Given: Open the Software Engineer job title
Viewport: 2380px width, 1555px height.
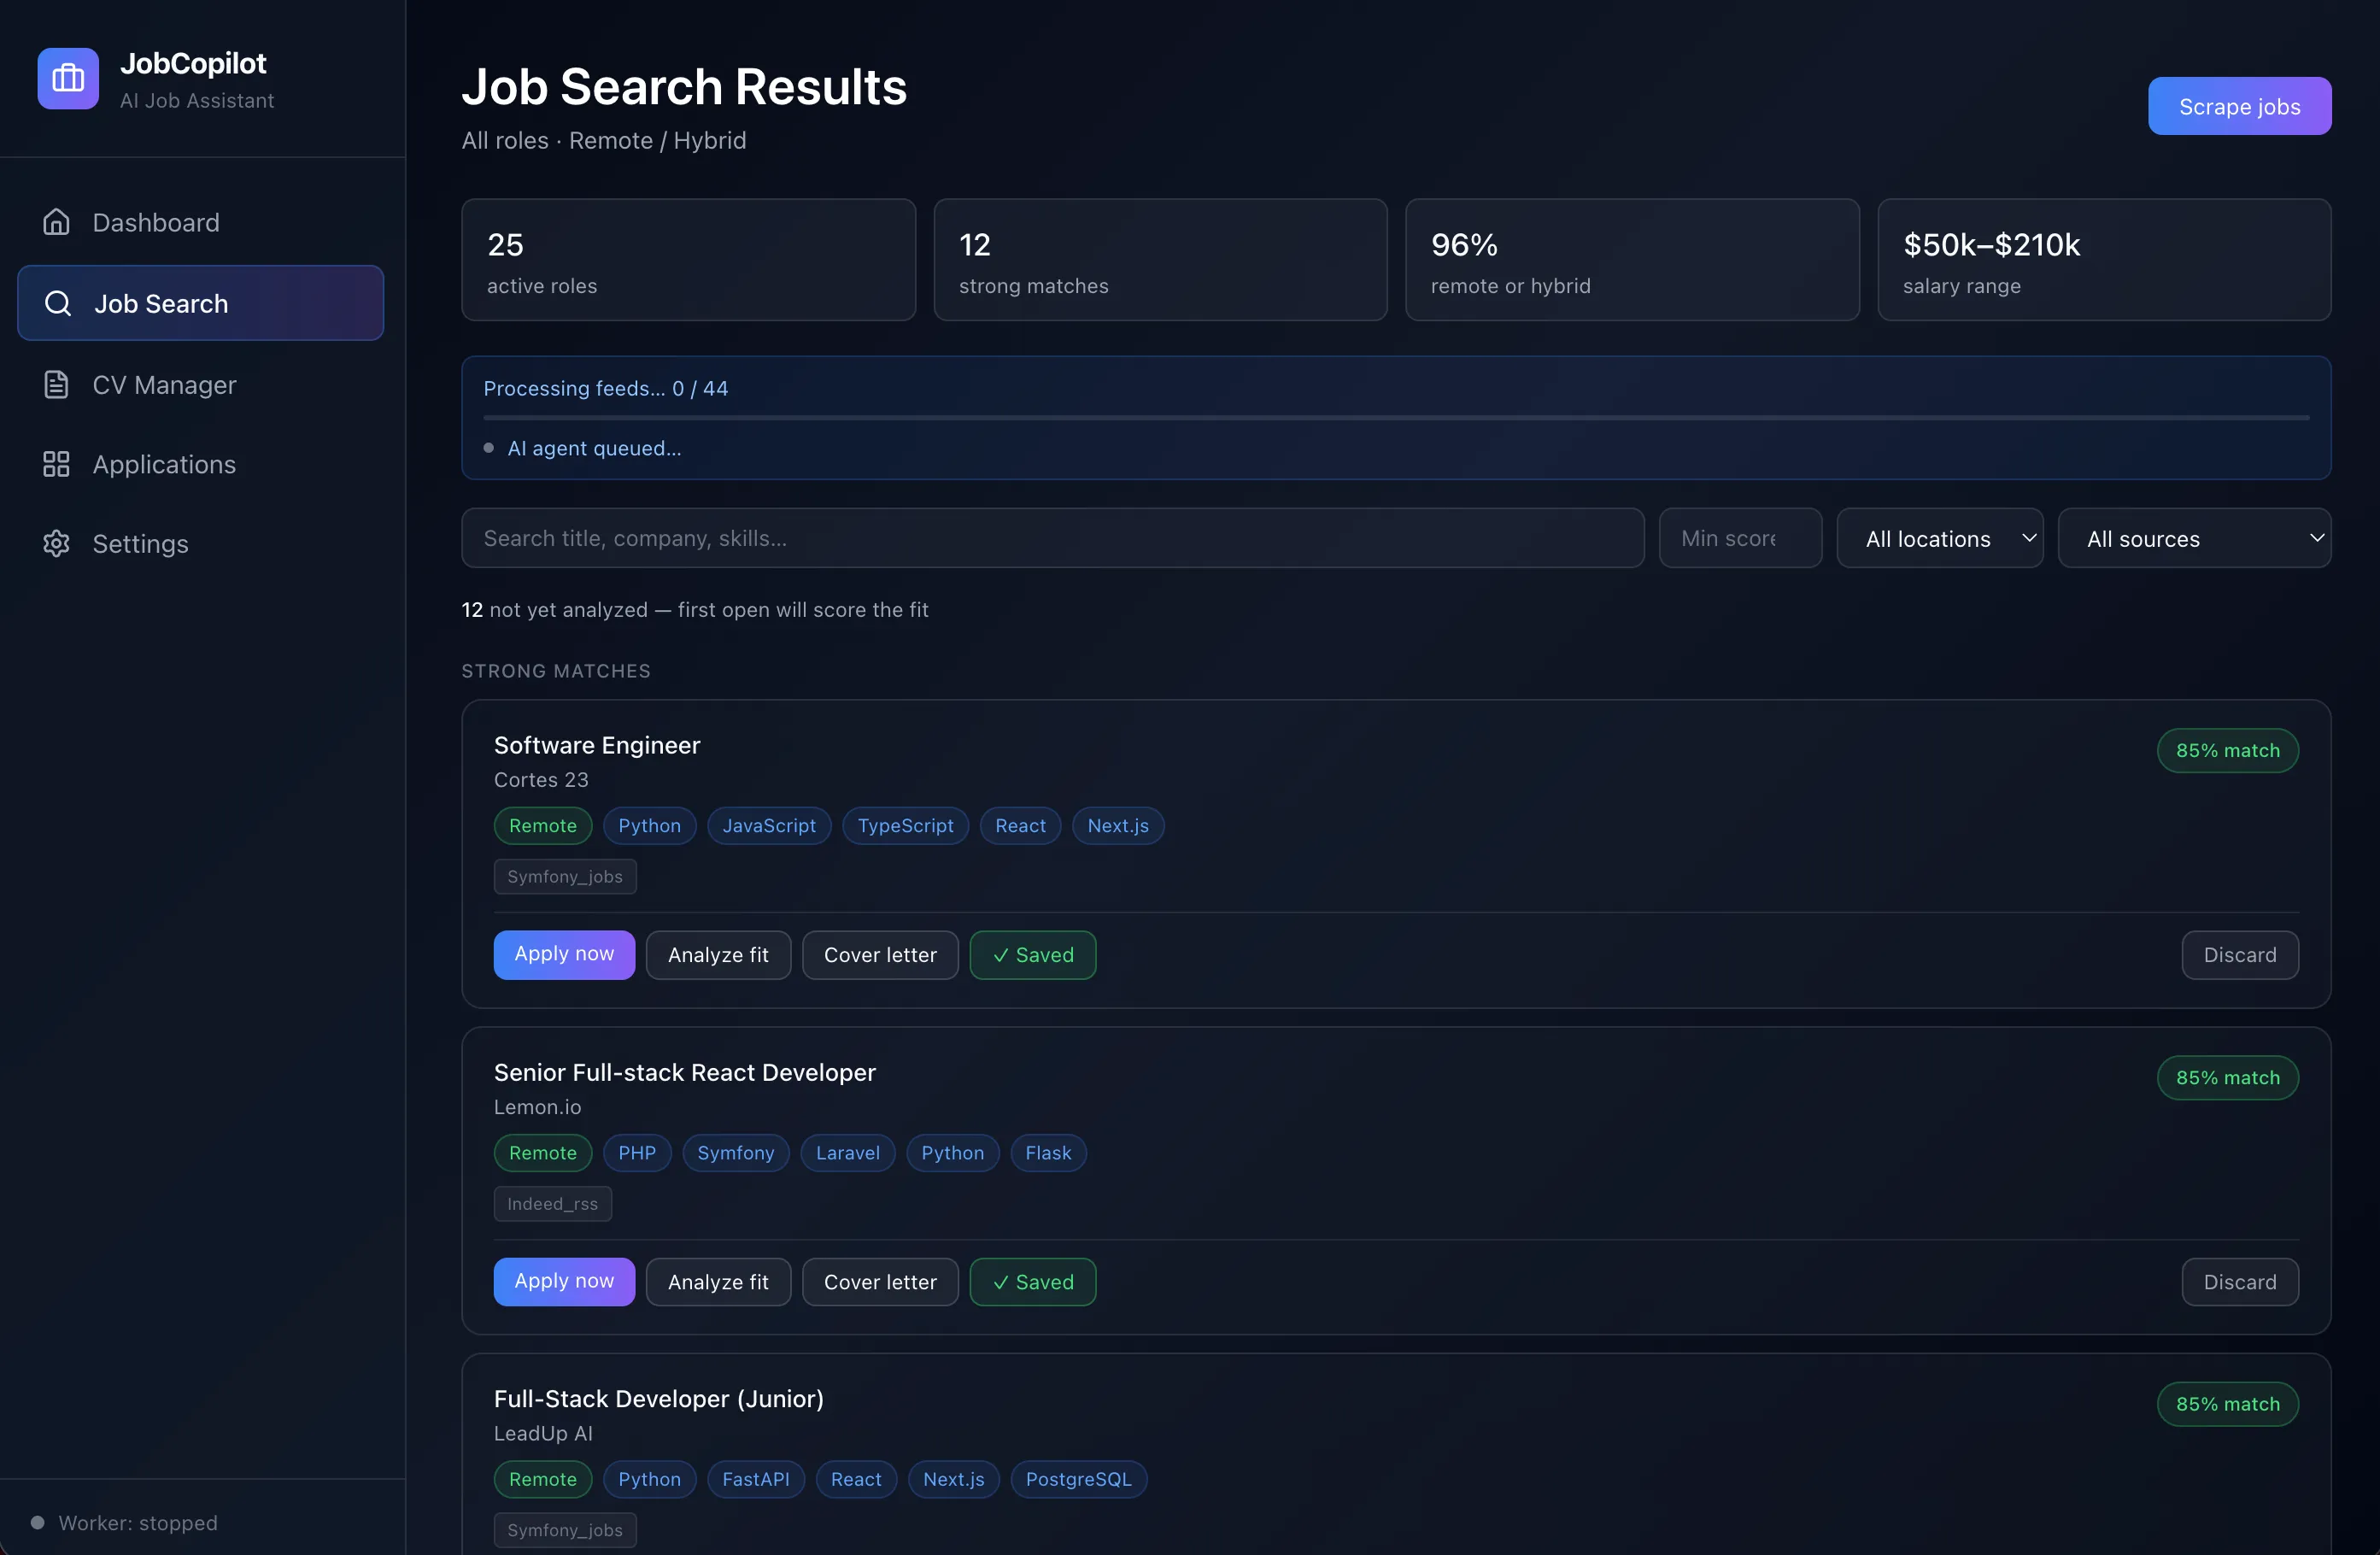Looking at the screenshot, I should [597, 745].
